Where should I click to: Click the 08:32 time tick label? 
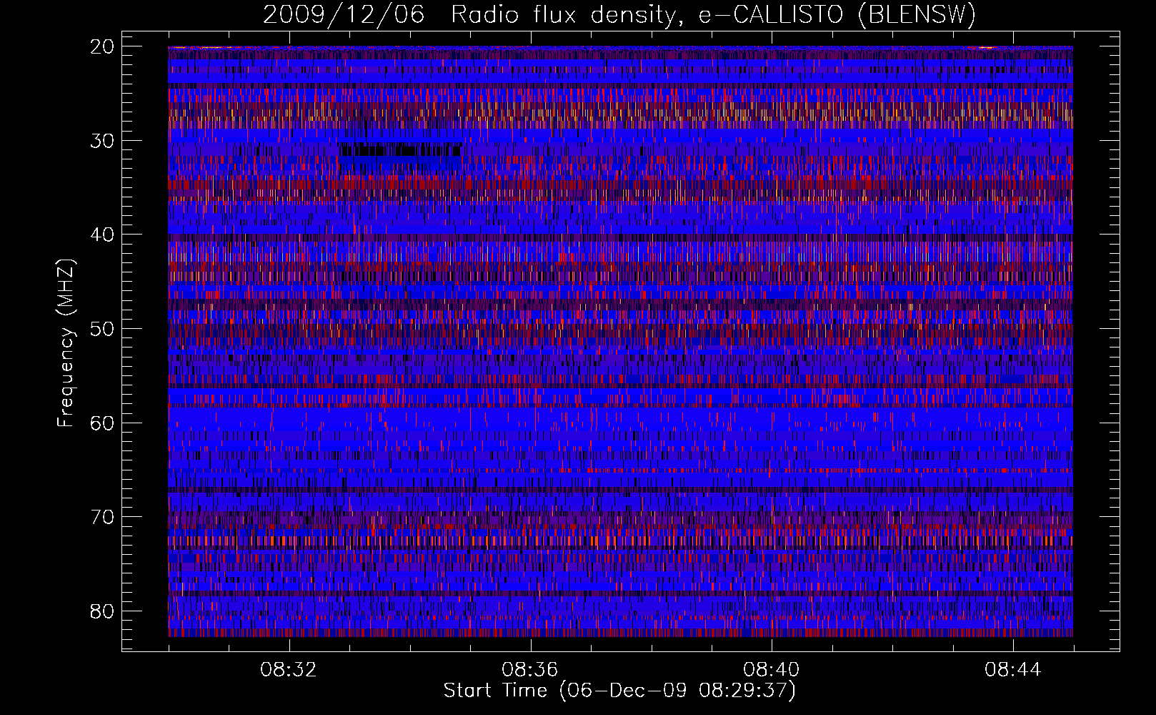[x=289, y=670]
